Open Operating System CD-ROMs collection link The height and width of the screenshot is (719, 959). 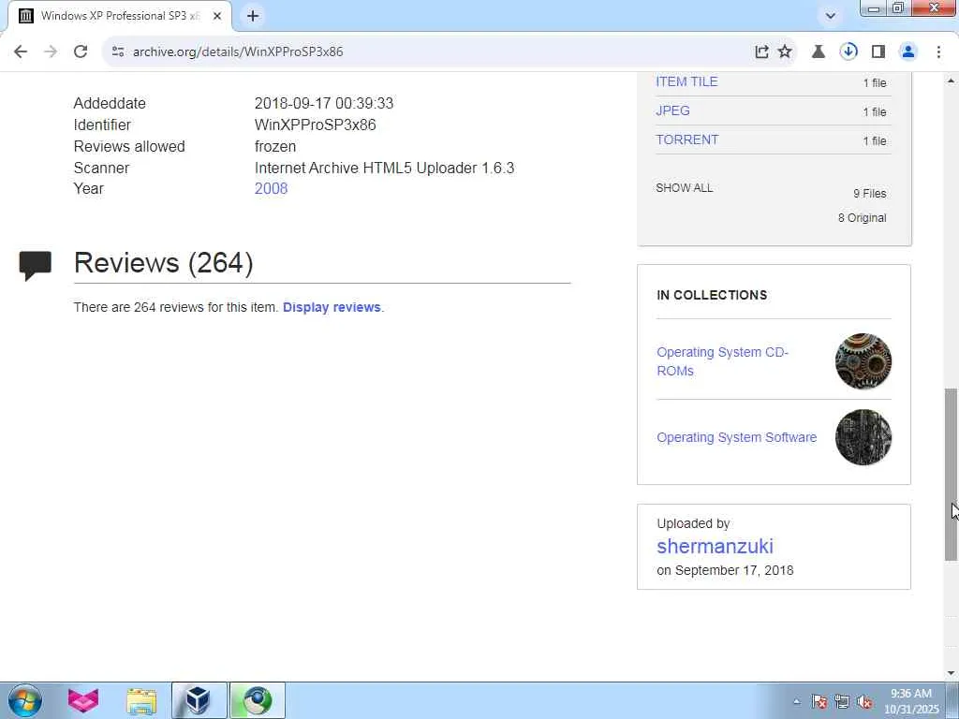[x=722, y=361]
